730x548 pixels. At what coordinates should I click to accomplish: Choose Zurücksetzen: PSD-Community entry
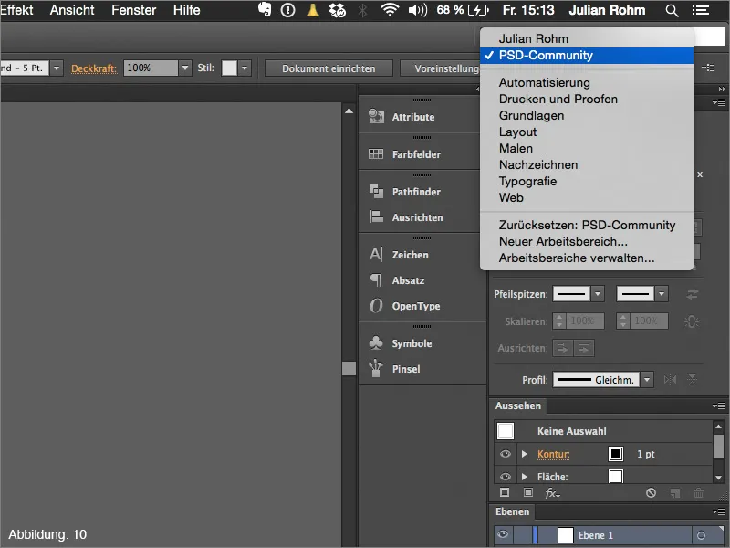pyautogui.click(x=587, y=225)
